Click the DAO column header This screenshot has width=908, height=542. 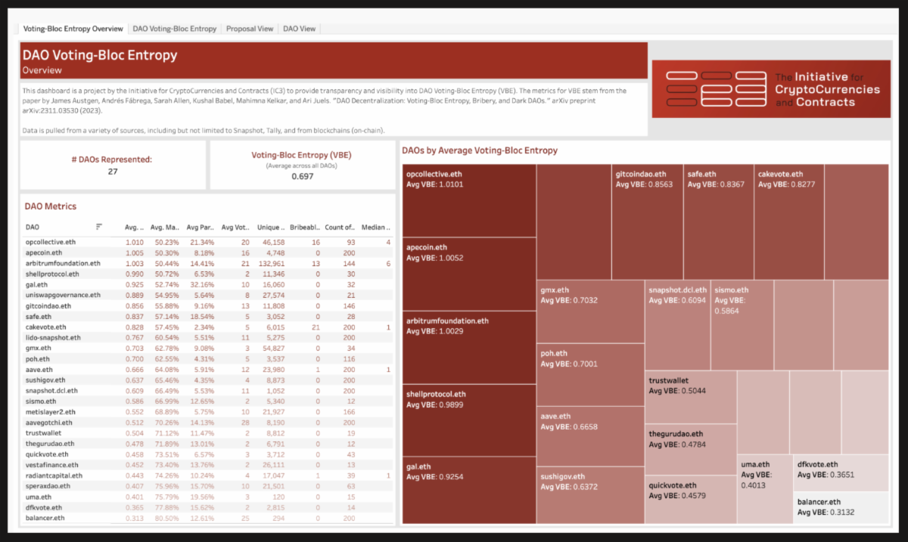(x=33, y=227)
